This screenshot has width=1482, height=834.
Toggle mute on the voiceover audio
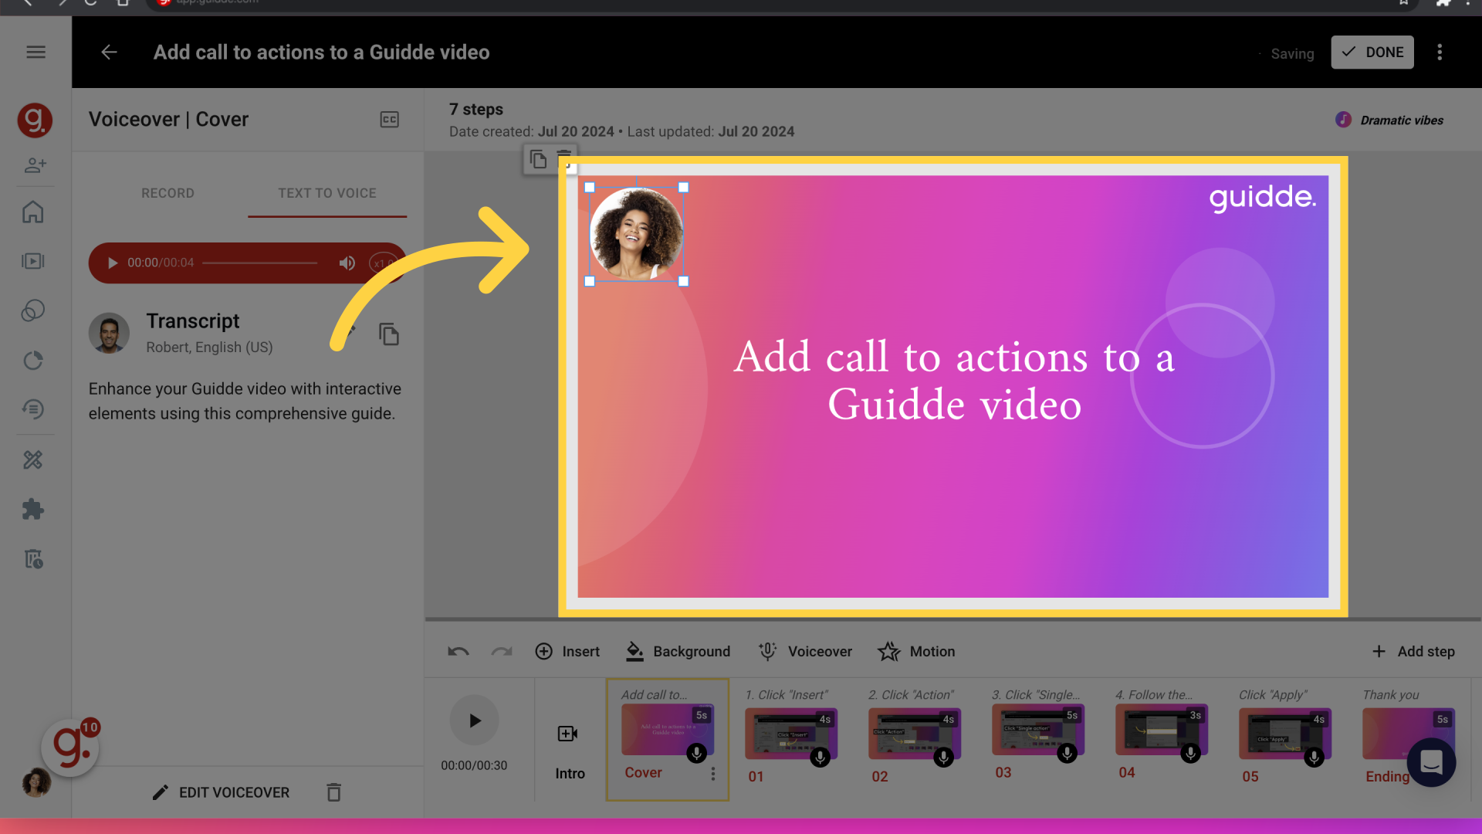[x=347, y=263]
